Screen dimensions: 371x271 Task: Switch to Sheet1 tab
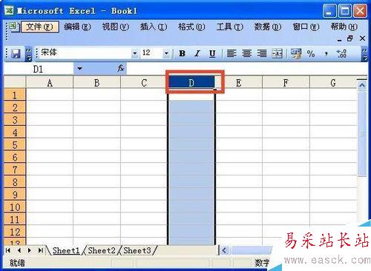[x=66, y=250]
